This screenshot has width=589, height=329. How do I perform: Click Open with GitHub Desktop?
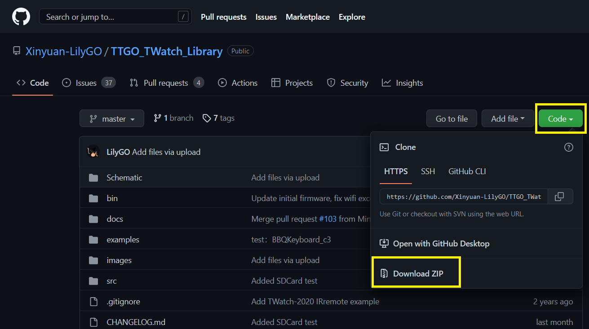coord(434,244)
